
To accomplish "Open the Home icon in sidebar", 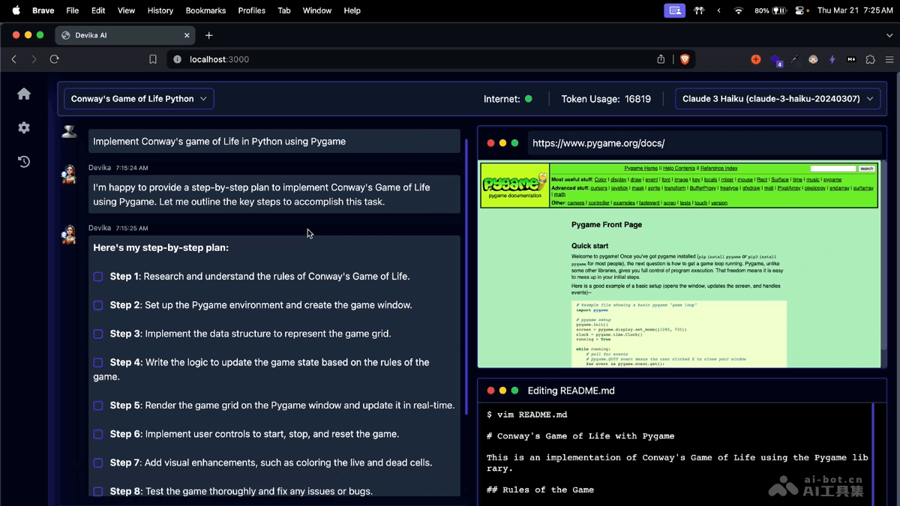I will tap(24, 94).
